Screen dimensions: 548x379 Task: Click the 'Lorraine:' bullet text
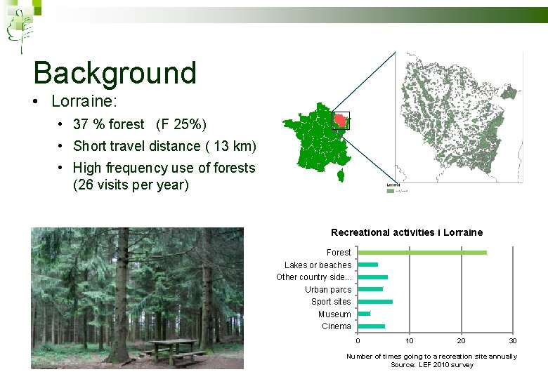tap(84, 101)
